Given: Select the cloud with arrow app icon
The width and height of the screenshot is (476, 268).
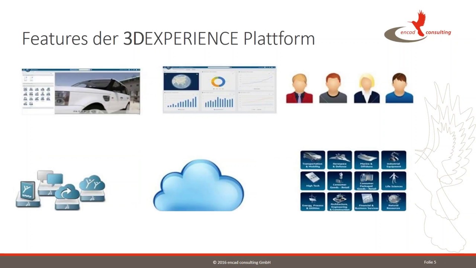Looking at the screenshot, I should [x=67, y=197].
